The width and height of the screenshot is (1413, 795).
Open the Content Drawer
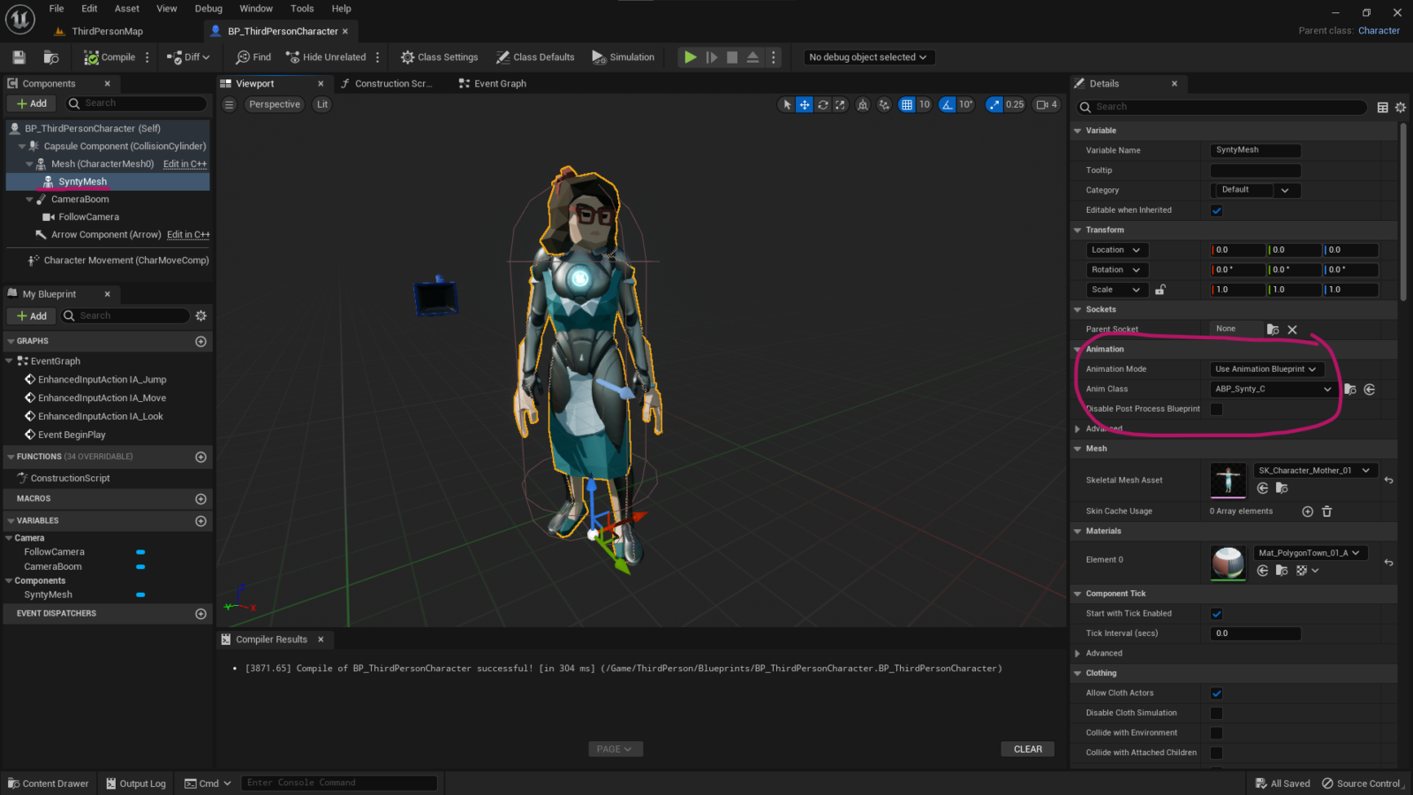[48, 783]
